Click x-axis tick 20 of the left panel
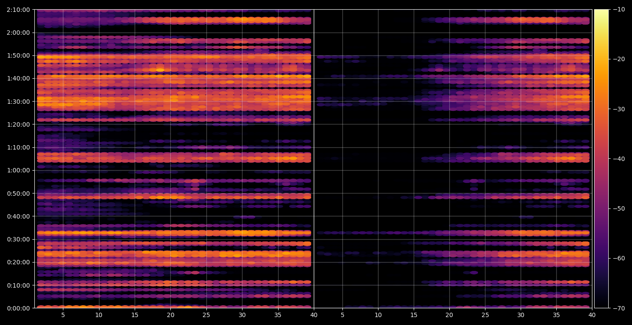 click(x=170, y=315)
